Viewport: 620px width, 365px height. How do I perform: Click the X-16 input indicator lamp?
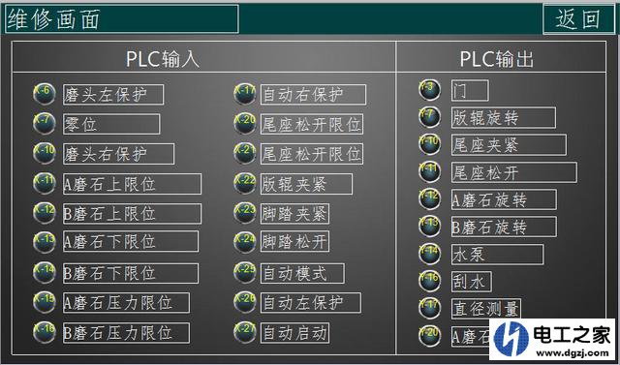click(x=44, y=332)
